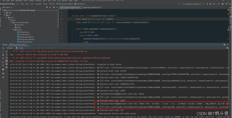Open Debug sidebar settings gear
The height and width of the screenshot is (118, 232).
tap(3, 73)
